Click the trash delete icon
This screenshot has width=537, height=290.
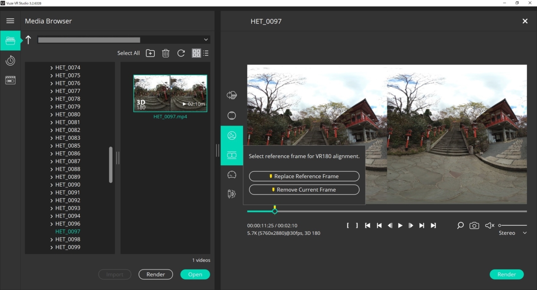(x=166, y=53)
